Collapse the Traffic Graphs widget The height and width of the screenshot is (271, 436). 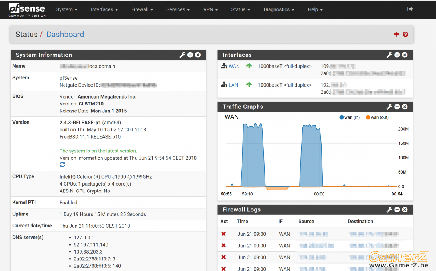click(x=397, y=107)
